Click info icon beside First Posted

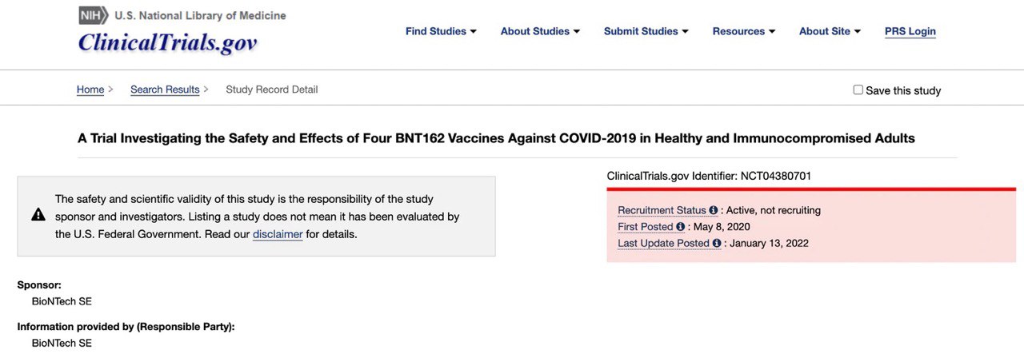click(681, 227)
